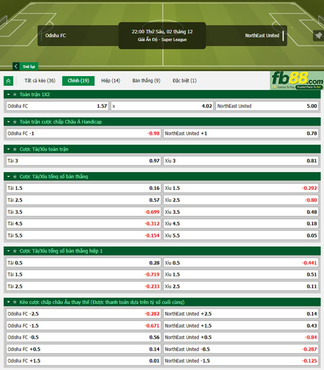Bet on NorthEast United at 5.00
Viewport: 324px width, 370px height.
click(x=267, y=106)
